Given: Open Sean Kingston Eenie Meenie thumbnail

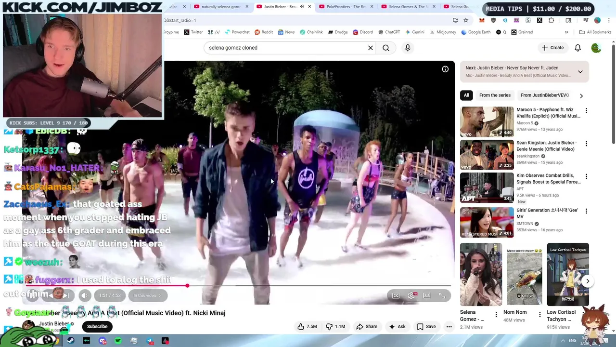Looking at the screenshot, I should 487,155.
